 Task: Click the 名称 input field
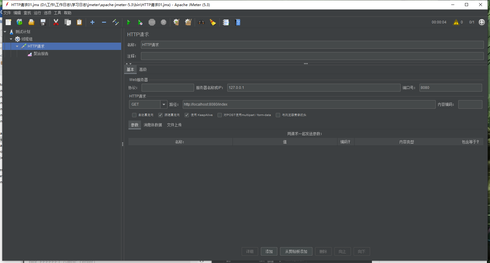[x=312, y=45]
